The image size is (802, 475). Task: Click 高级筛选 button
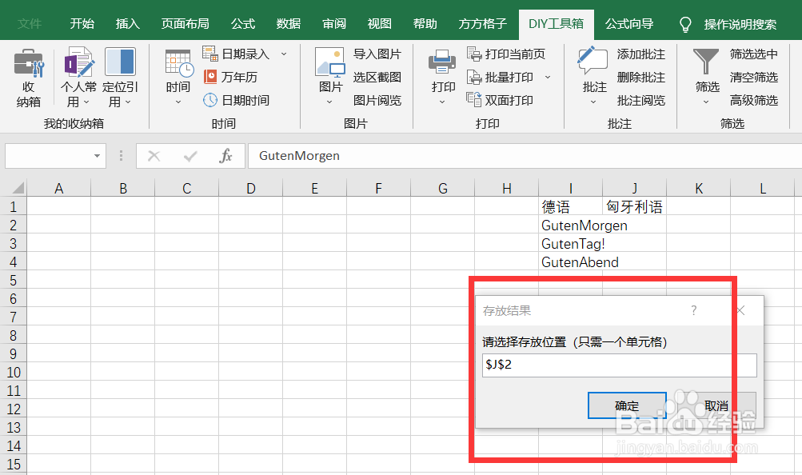tap(753, 100)
